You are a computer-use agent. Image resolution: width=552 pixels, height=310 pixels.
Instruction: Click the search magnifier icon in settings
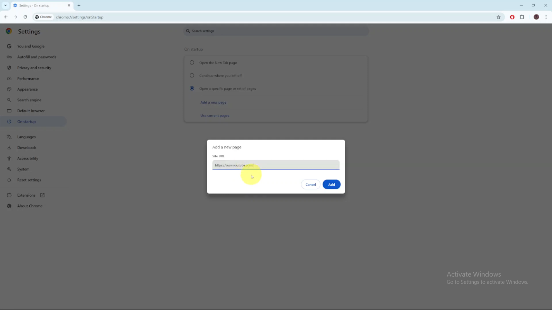[188, 31]
